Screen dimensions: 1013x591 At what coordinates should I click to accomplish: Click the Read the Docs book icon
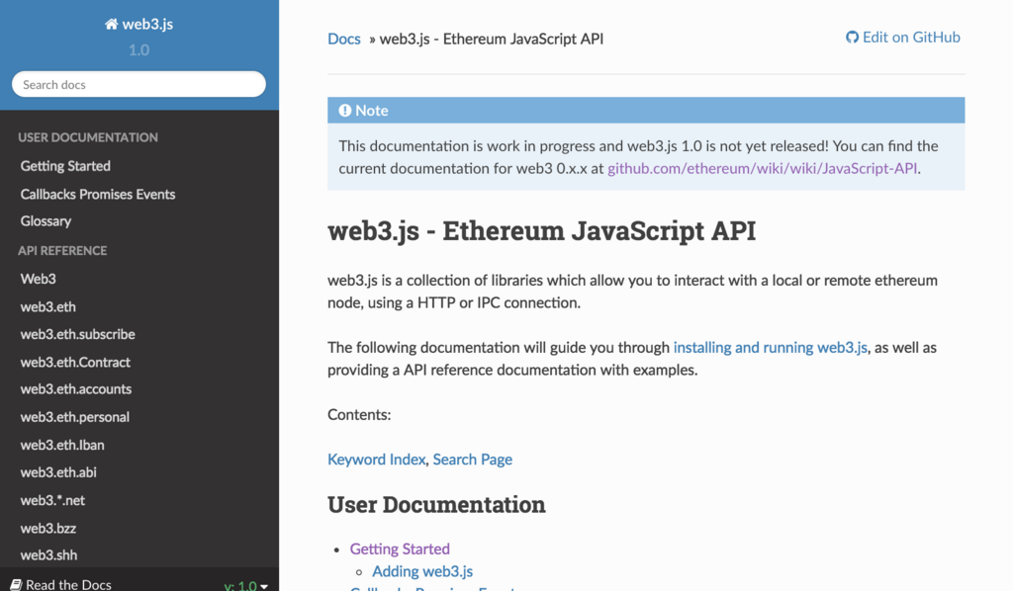pyautogui.click(x=16, y=584)
